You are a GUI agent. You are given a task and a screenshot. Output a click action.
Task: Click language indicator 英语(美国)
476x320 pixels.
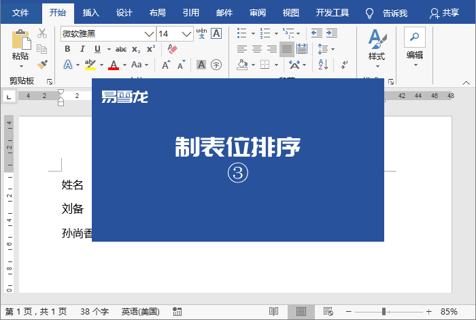[x=140, y=312]
